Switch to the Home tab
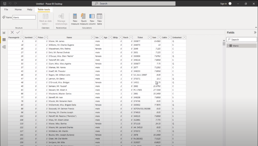The height and width of the screenshot is (146, 258). pos(18,9)
